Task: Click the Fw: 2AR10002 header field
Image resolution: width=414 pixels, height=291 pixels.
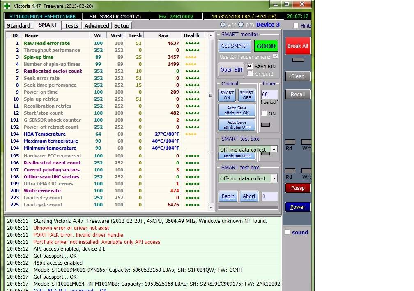Action: [176, 16]
